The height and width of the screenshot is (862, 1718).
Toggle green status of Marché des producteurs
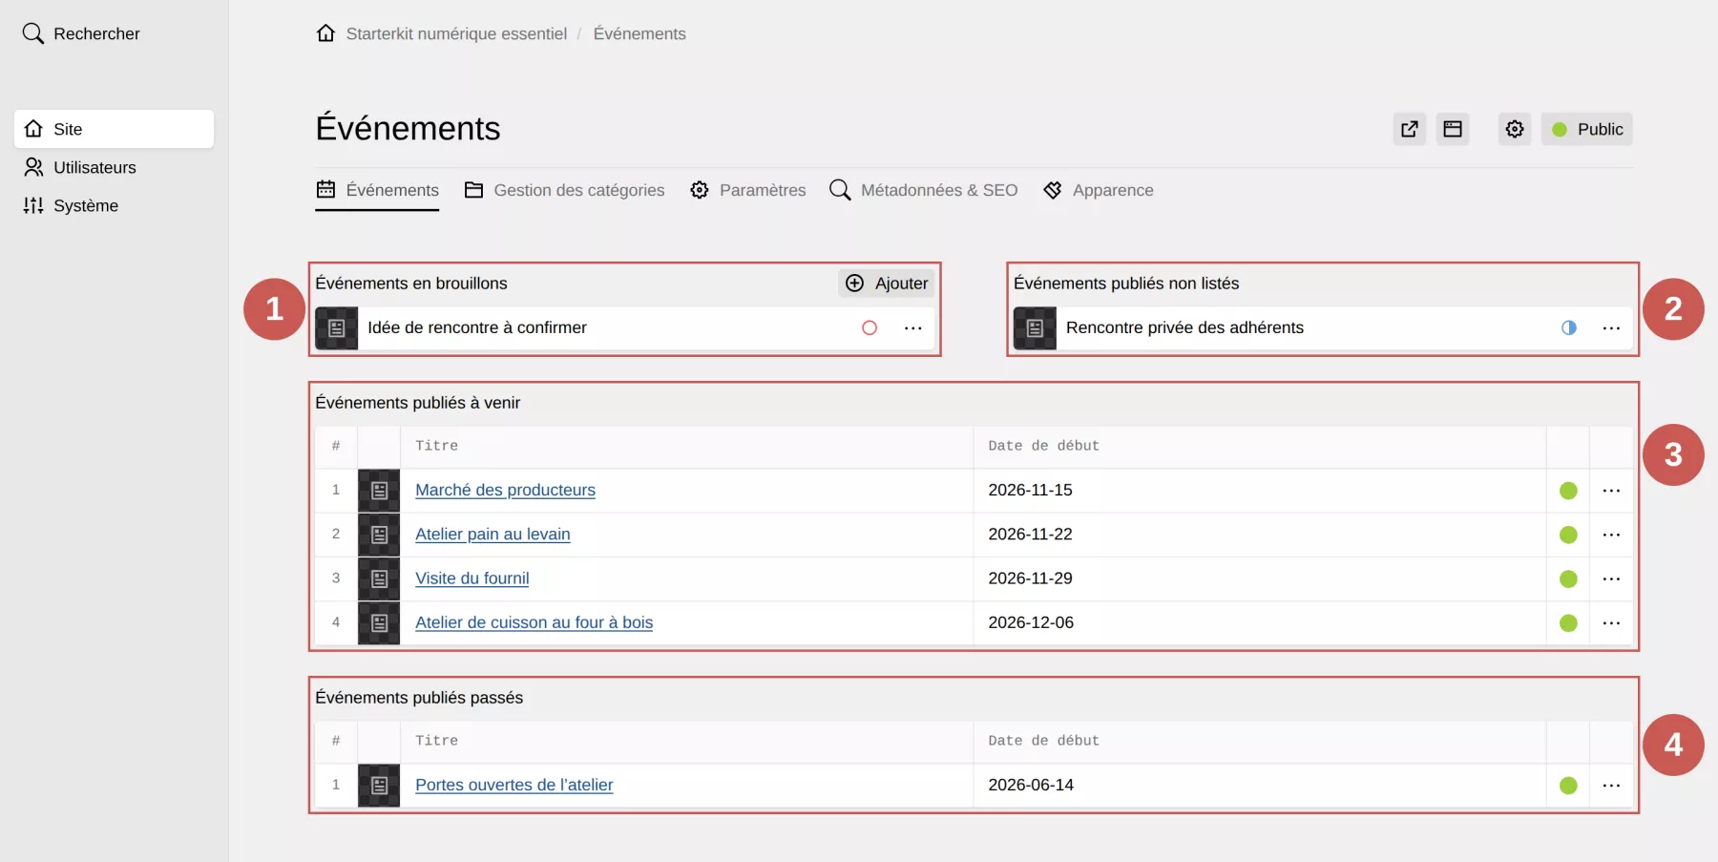coord(1568,491)
